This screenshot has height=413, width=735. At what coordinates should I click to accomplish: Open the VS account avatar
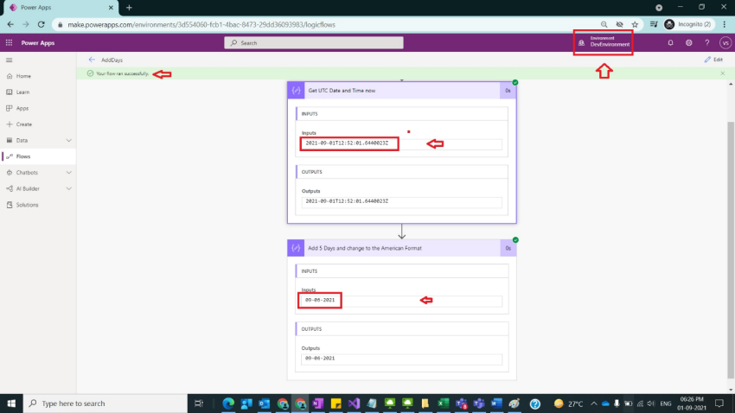click(725, 42)
